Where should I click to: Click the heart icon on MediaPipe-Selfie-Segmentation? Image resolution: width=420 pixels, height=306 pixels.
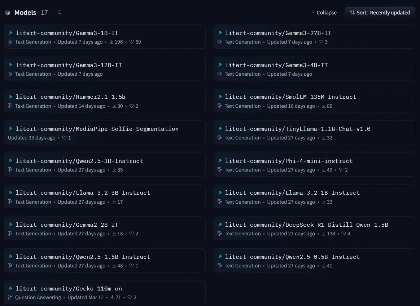(64, 138)
